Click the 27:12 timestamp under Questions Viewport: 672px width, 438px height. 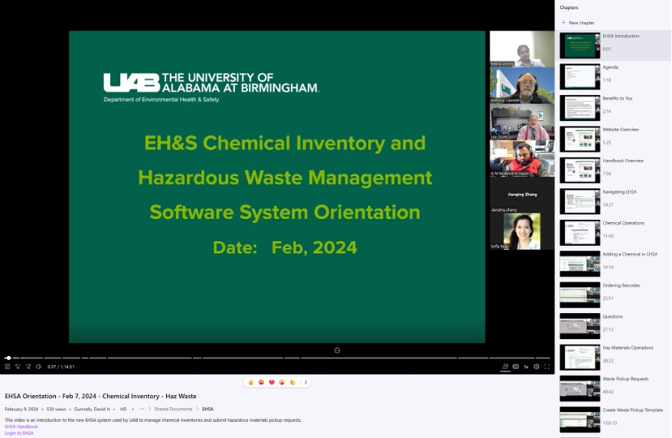tap(608, 329)
